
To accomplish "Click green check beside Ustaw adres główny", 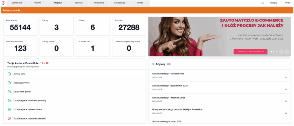I will tap(9, 92).
